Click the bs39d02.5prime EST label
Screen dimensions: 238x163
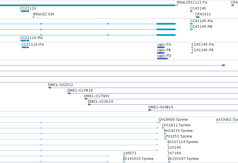pyautogui.click(x=227, y=120)
